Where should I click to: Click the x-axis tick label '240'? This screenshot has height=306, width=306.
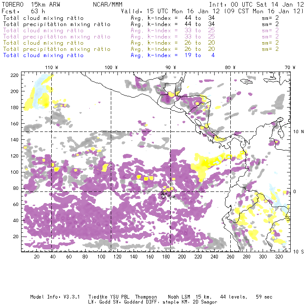pos(214,257)
